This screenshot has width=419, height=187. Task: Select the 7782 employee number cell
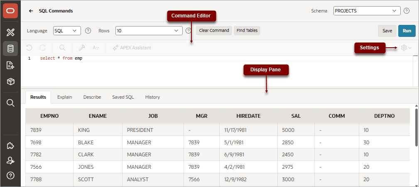49,155
